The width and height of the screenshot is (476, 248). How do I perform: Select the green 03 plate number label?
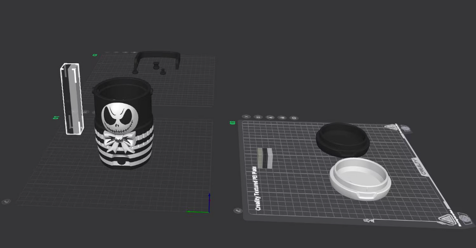(x=232, y=123)
